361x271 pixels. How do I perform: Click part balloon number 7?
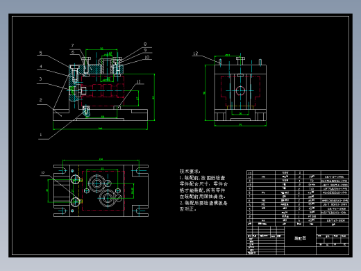(72, 46)
